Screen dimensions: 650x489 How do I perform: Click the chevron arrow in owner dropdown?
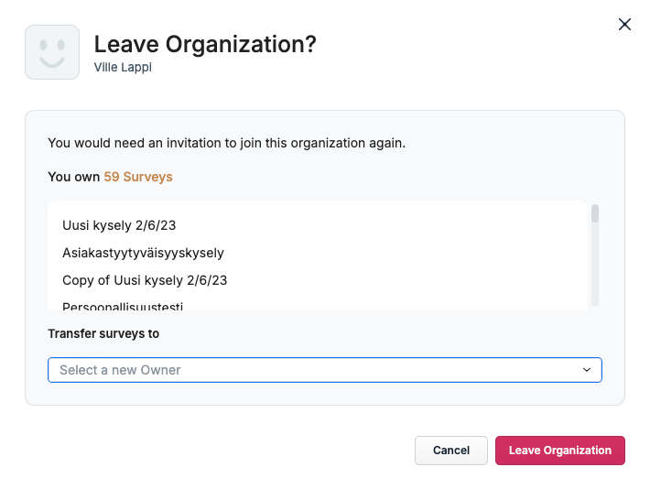587,370
